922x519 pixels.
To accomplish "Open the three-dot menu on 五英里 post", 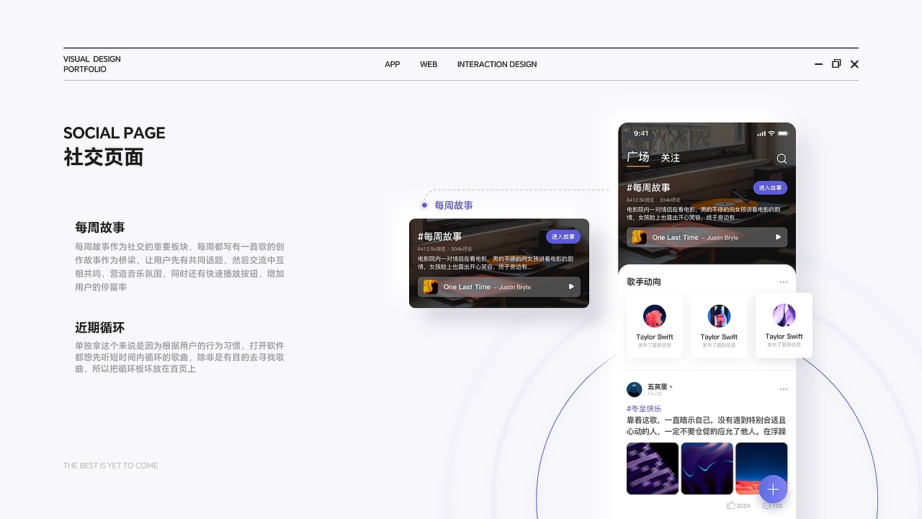I will pyautogui.click(x=784, y=389).
